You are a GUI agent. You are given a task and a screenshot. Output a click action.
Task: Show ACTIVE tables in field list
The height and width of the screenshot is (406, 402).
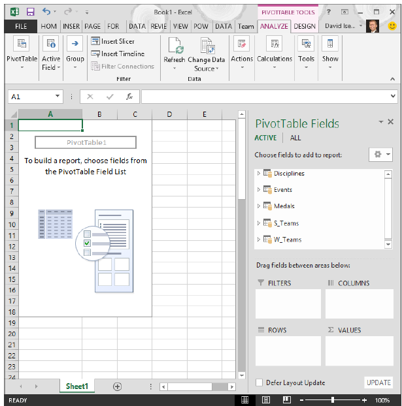tap(265, 138)
